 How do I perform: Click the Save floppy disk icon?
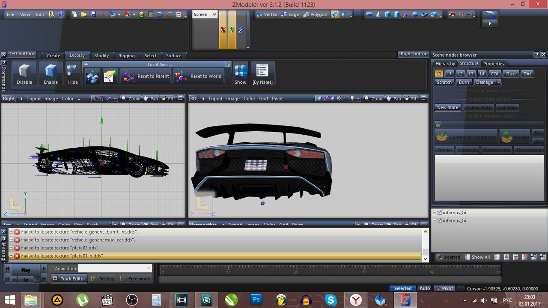pyautogui.click(x=93, y=14)
